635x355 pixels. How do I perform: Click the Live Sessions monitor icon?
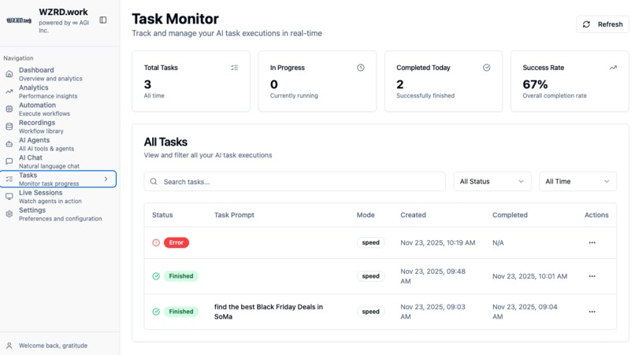(9, 196)
